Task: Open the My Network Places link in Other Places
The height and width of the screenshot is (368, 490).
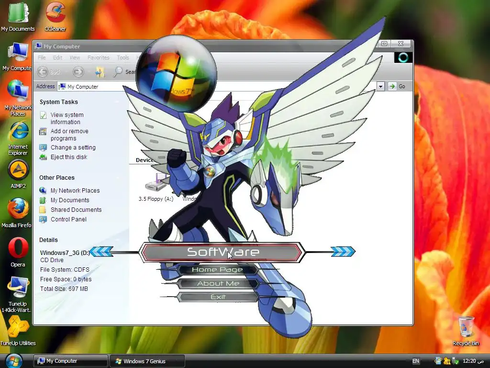Action: (75, 191)
